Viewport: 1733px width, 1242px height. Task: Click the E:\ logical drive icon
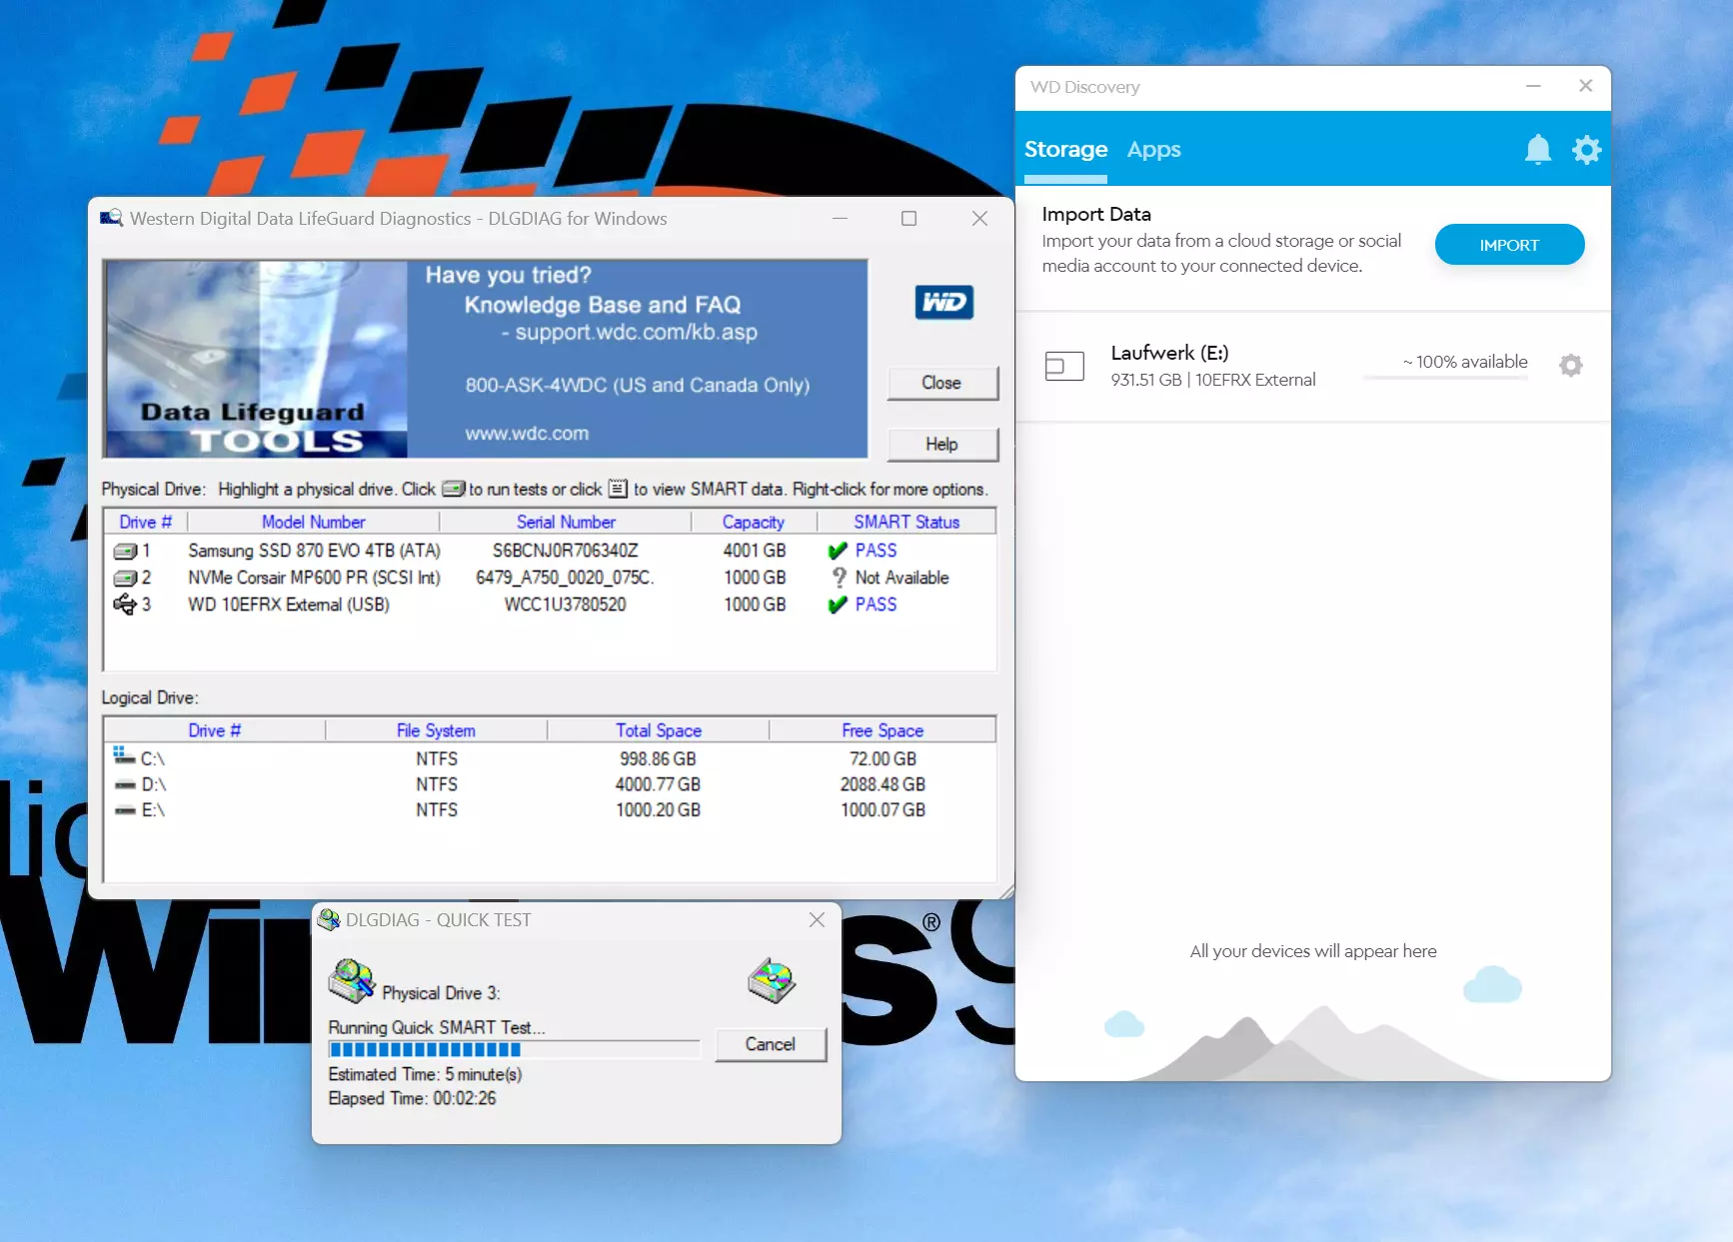125,810
